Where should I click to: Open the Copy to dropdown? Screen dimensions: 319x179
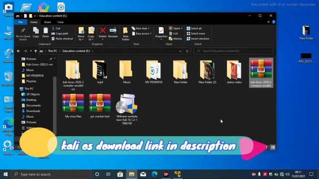[x=91, y=34]
